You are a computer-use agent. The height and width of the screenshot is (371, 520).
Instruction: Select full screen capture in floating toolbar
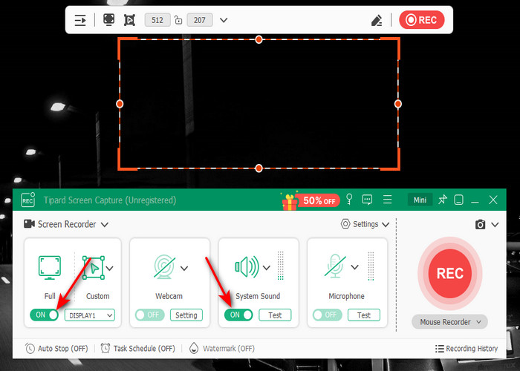click(108, 19)
